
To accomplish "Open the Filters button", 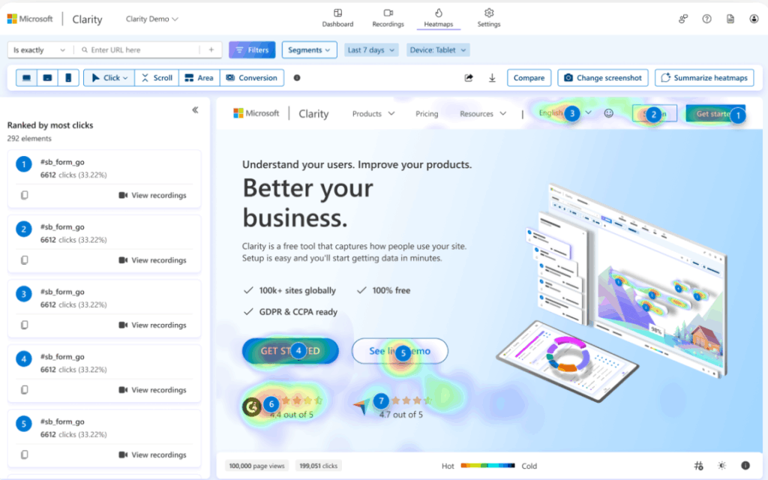I will [252, 50].
